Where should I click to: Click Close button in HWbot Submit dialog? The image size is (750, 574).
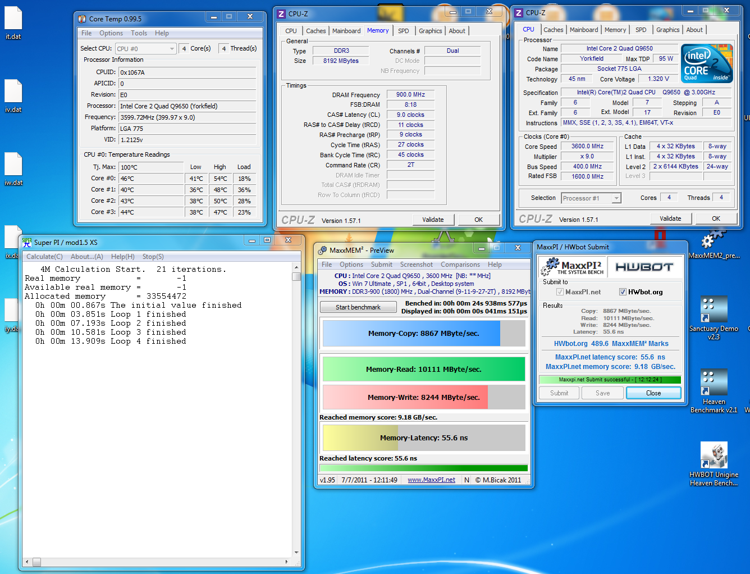click(x=653, y=393)
